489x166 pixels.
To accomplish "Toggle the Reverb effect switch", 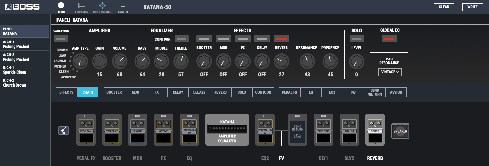I will point(281,39).
